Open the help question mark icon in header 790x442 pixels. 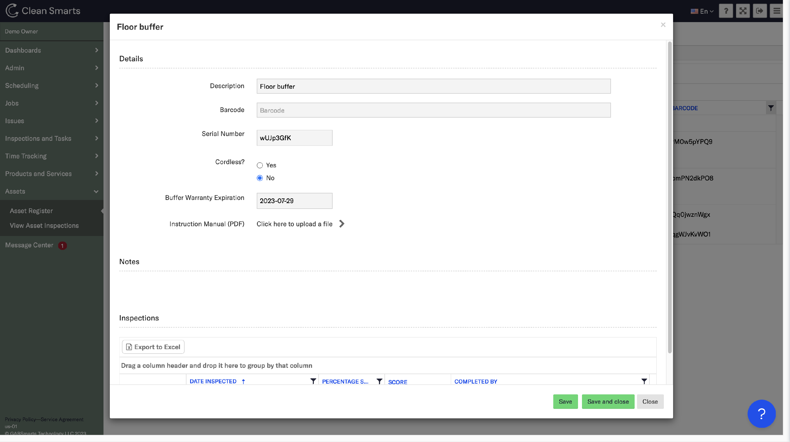[x=725, y=11]
